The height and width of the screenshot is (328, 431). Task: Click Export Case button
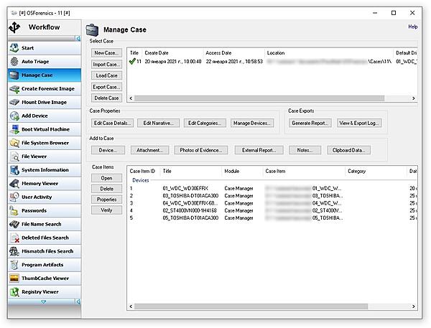coord(106,87)
